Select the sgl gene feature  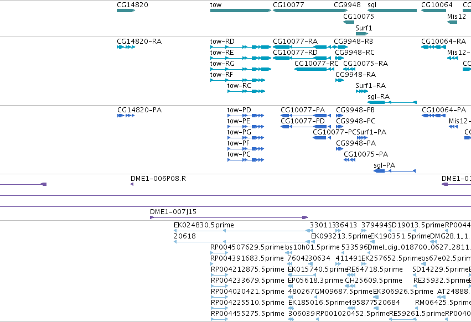point(392,11)
